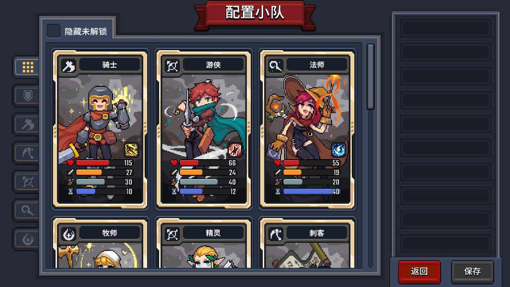
Task: Click the 保存 button
Action: 472,271
